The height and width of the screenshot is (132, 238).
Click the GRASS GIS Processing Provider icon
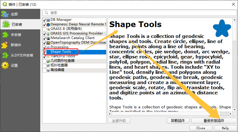pyautogui.click(x=48, y=34)
